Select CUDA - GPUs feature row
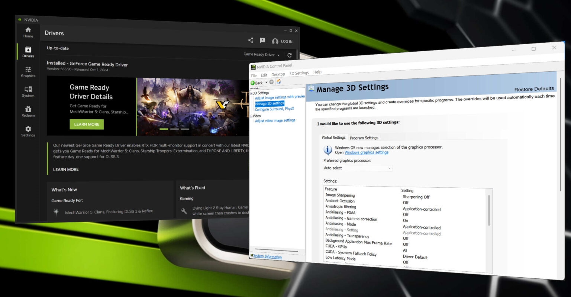 (336, 246)
